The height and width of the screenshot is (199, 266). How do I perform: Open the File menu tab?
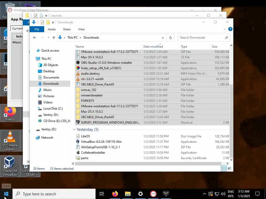pyautogui.click(x=37, y=29)
